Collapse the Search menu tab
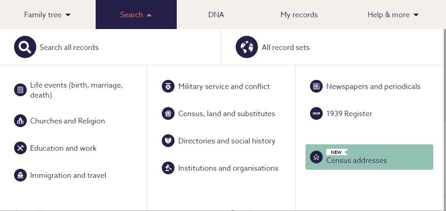446x211 pixels. tap(136, 15)
